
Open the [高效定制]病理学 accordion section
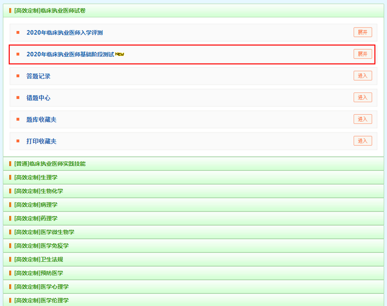36,205
